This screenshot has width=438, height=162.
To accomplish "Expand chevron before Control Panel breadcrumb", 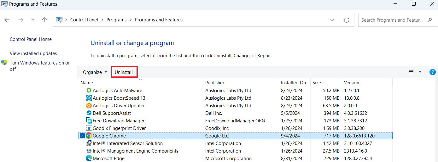I will click(x=66, y=20).
